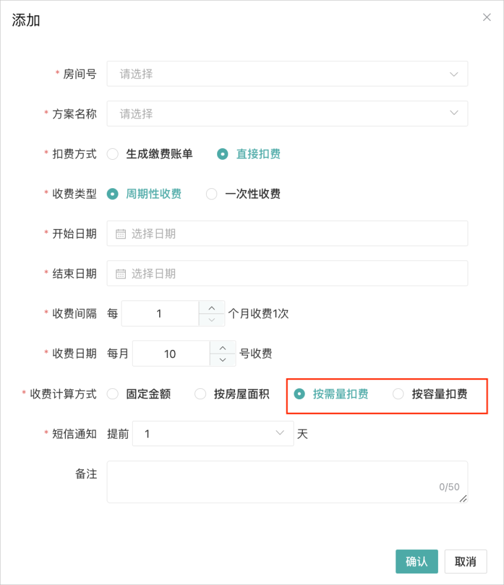Open 短信通知 days-ahead dropdown
The width and height of the screenshot is (504, 585).
tap(213, 434)
